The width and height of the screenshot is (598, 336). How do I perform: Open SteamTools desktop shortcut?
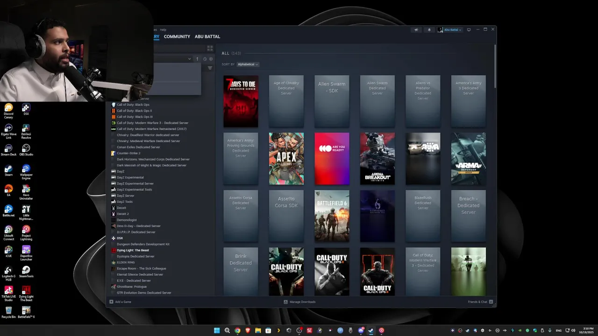click(x=26, y=272)
